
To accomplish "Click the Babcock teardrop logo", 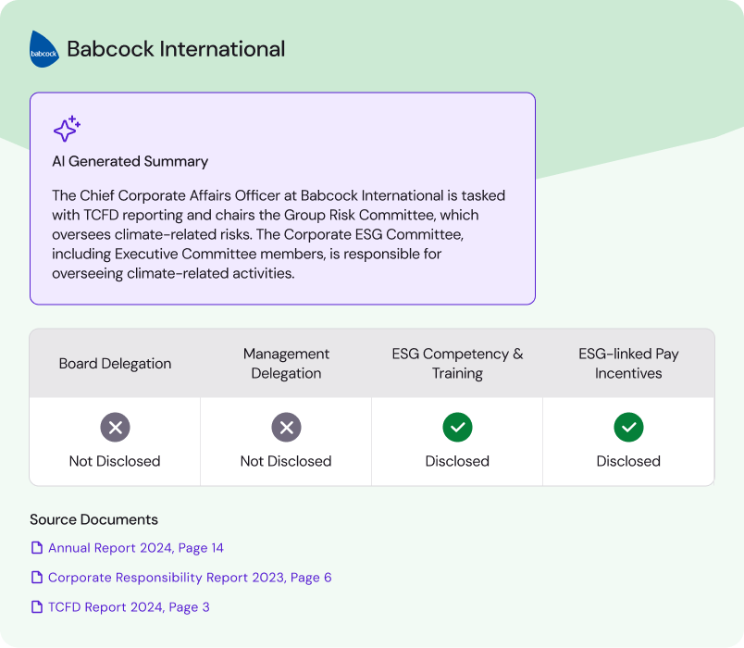I will coord(43,51).
